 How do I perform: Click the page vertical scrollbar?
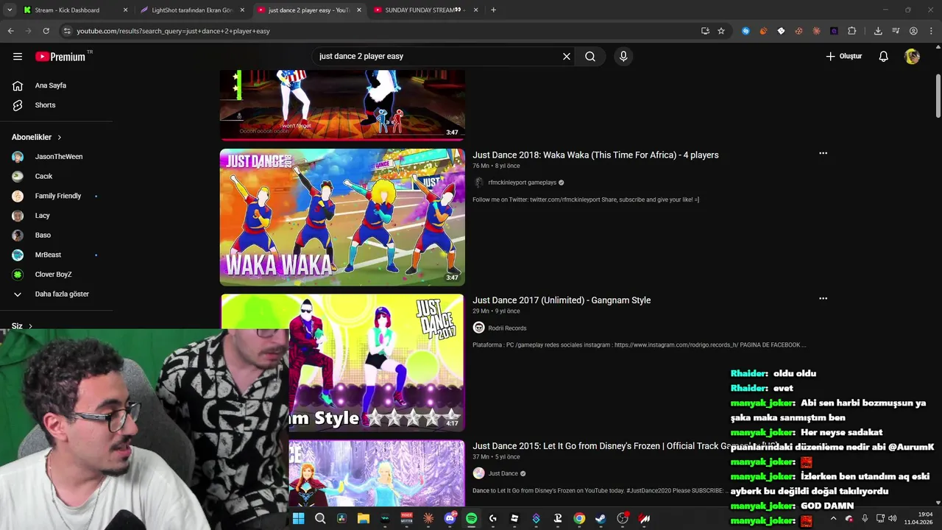(x=938, y=96)
